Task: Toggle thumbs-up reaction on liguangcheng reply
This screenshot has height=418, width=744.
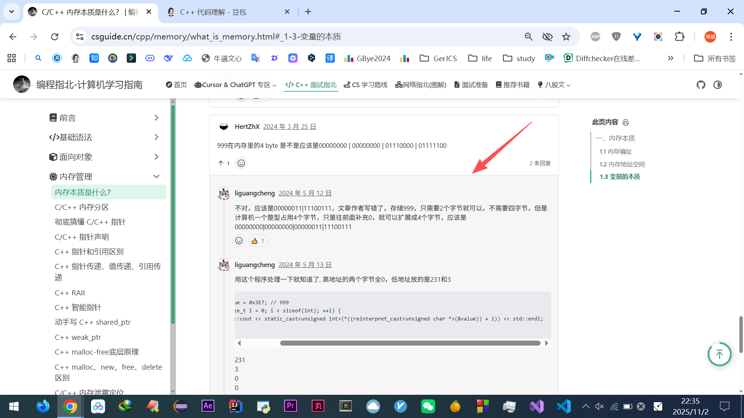Action: [x=258, y=241]
